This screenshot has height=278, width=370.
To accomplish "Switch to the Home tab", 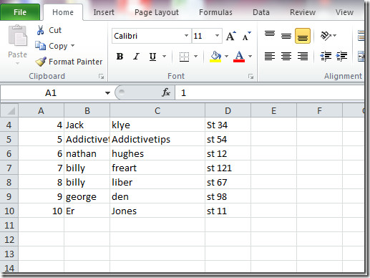I will (x=63, y=12).
